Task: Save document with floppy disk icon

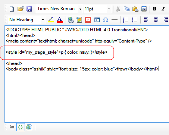Action: pos(29,9)
